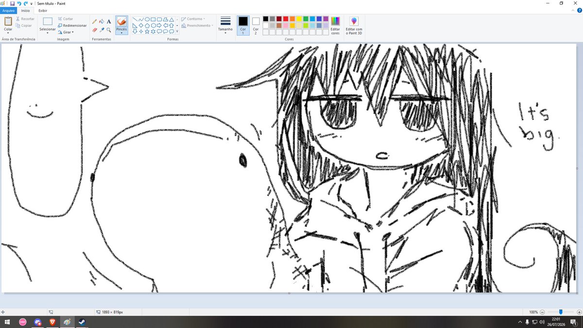Screen dimensions: 583x328
Task: Open Steam from the taskbar
Action: pyautogui.click(x=82, y=322)
